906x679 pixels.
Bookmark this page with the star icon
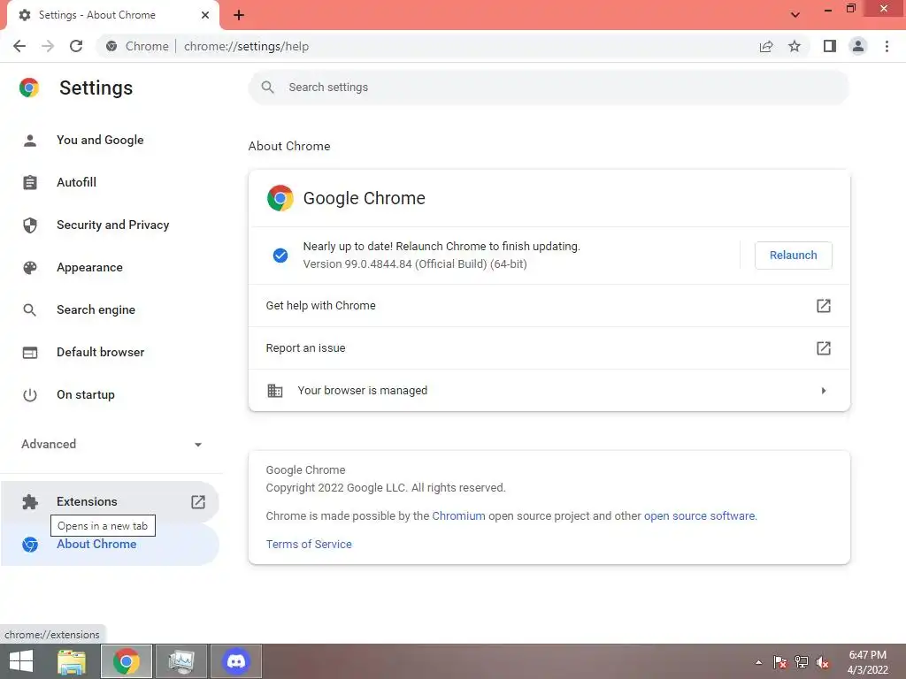pyautogui.click(x=795, y=46)
